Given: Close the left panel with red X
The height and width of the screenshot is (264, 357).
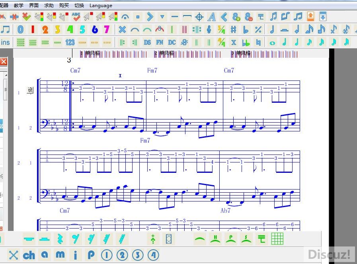Looking at the screenshot, I should pos(4,61).
